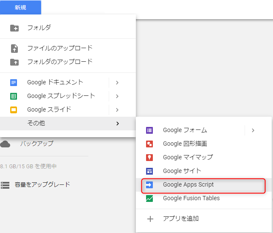Expand the Google ドキュメント submenu arrow

pyautogui.click(x=117, y=83)
